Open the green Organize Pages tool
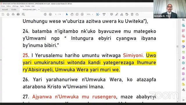The image size is (186, 105). pyautogui.click(x=183, y=52)
